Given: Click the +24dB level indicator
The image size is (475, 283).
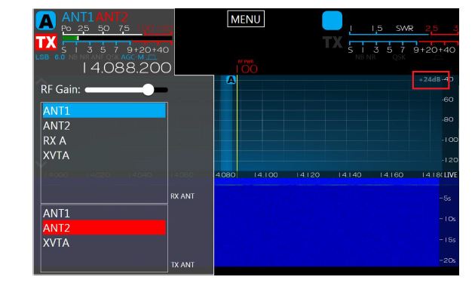Looking at the screenshot, I should (x=429, y=79).
